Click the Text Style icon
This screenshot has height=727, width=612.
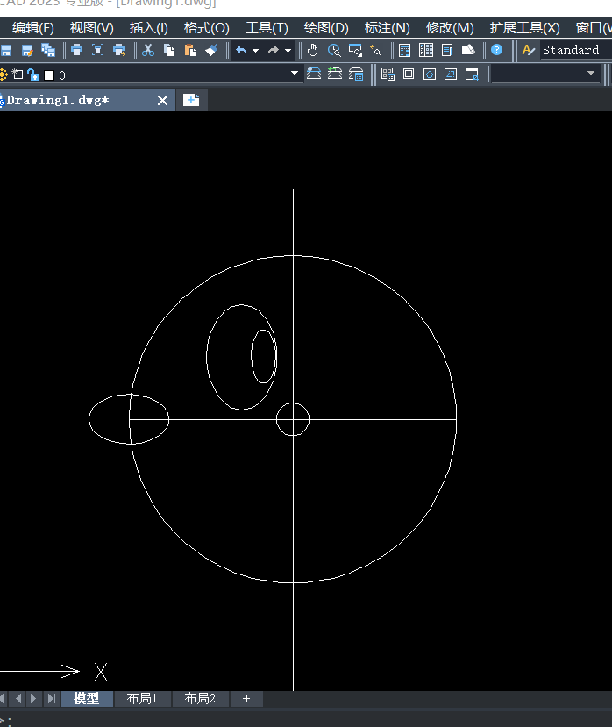point(528,50)
